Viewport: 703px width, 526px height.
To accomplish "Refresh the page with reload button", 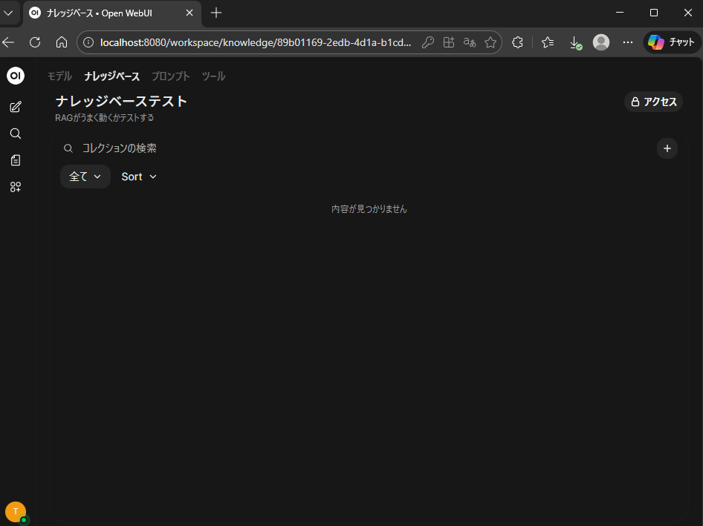I will (x=35, y=42).
